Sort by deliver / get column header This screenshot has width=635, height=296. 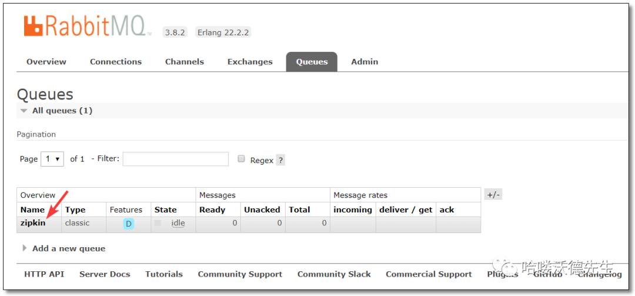406,209
